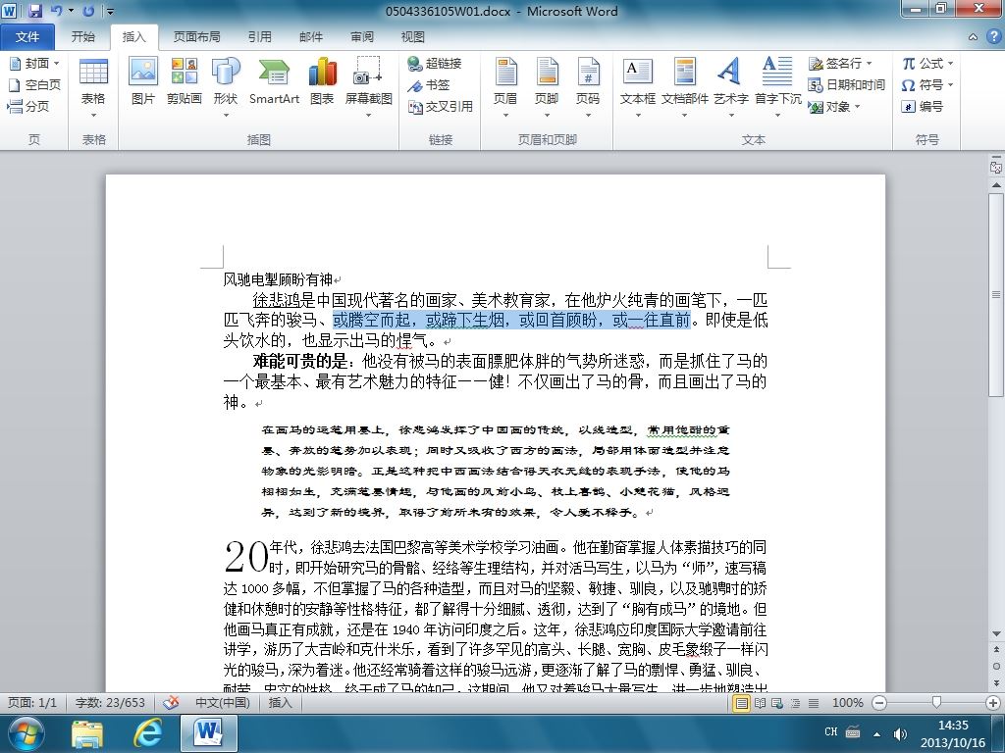Save the document from quick access toolbar
This screenshot has width=1005, height=753.
pyautogui.click(x=35, y=11)
